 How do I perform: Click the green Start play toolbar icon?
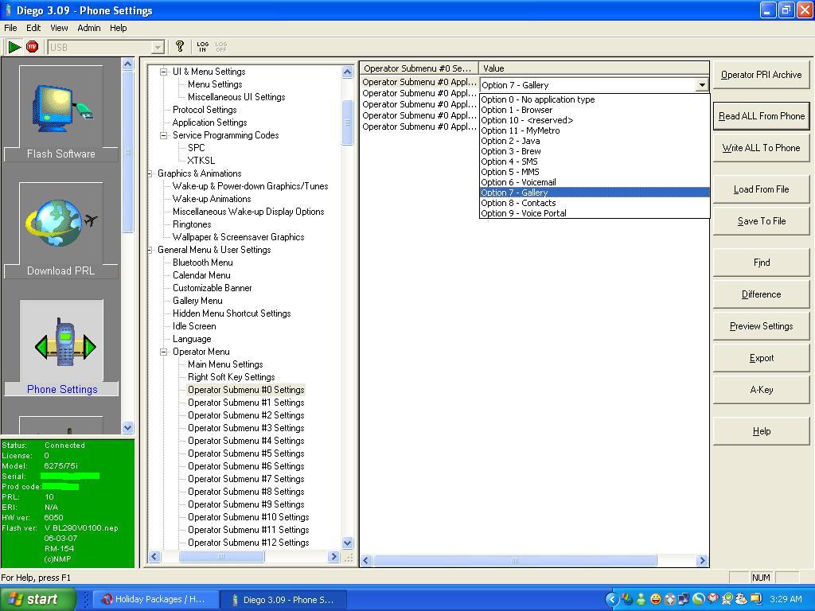tap(14, 47)
